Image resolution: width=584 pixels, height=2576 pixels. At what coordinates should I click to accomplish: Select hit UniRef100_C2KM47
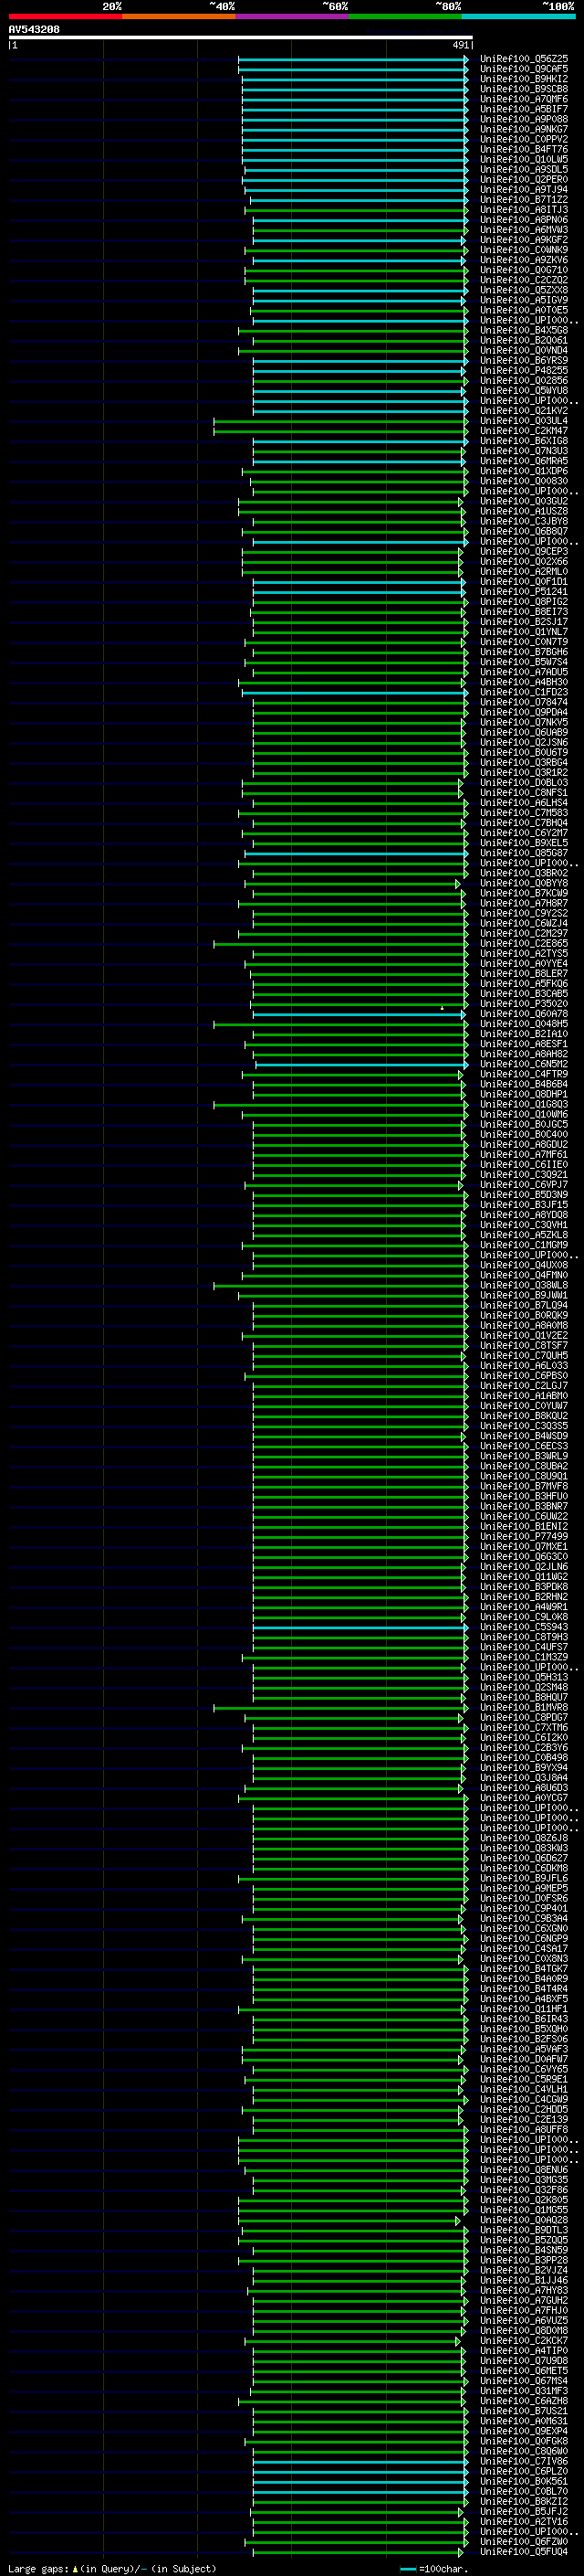[524, 431]
